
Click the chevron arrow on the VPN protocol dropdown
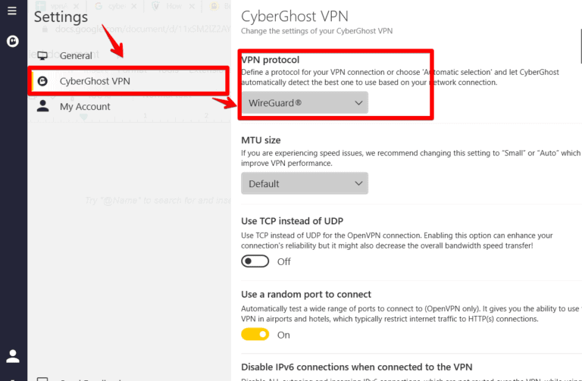click(x=359, y=103)
